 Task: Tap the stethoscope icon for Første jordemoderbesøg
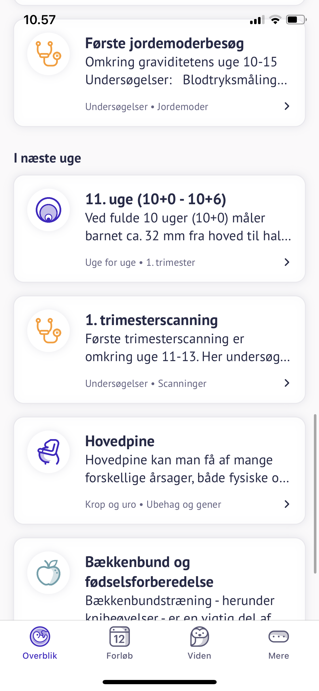coord(48,54)
